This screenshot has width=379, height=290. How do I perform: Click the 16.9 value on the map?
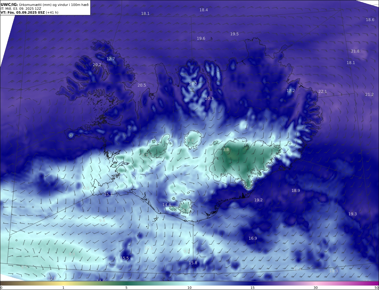point(253,238)
